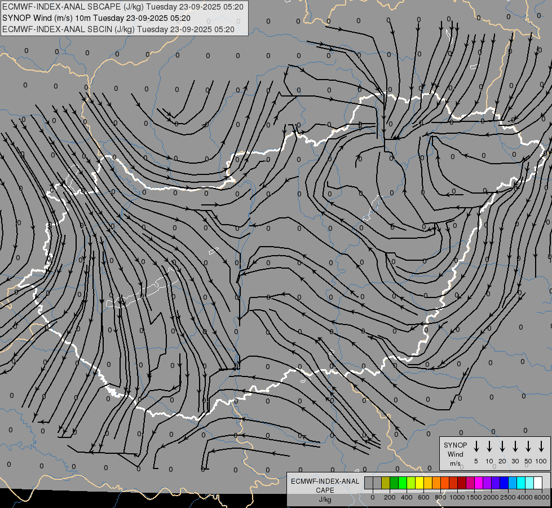Click the wind arrow above the 10 label
552x508 pixels.
coord(489,446)
